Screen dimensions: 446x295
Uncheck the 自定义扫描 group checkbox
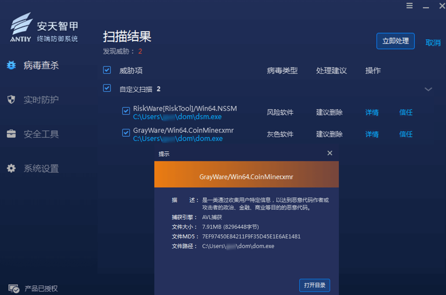click(107, 88)
